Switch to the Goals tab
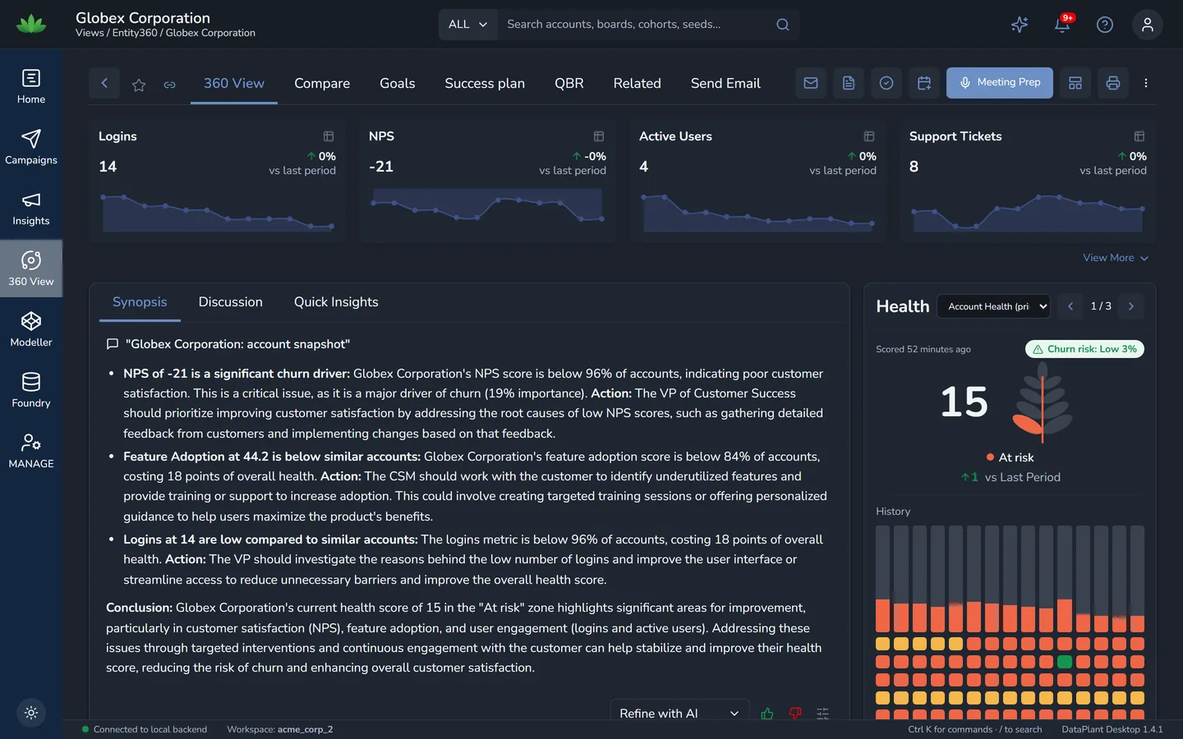 [x=398, y=83]
